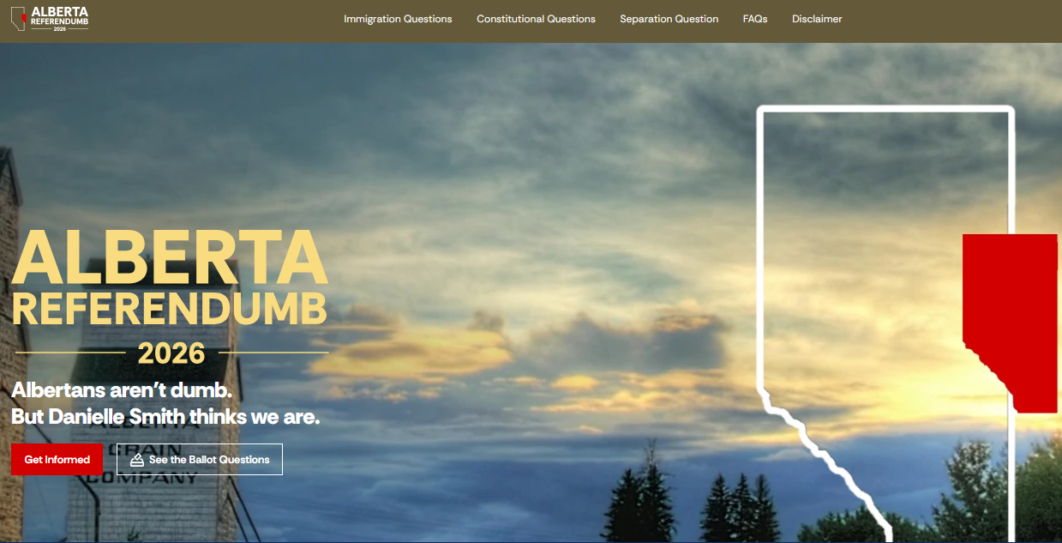Open the Immigration Questions menu item
Image resolution: width=1062 pixels, height=543 pixels.
pyautogui.click(x=398, y=19)
